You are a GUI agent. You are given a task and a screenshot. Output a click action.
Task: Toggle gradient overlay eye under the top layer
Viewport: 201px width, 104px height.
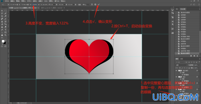(182, 75)
